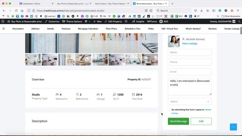Open the SEO admin bar menu
Image resolution: width=242 pixels, height=136 pixels.
164,22
